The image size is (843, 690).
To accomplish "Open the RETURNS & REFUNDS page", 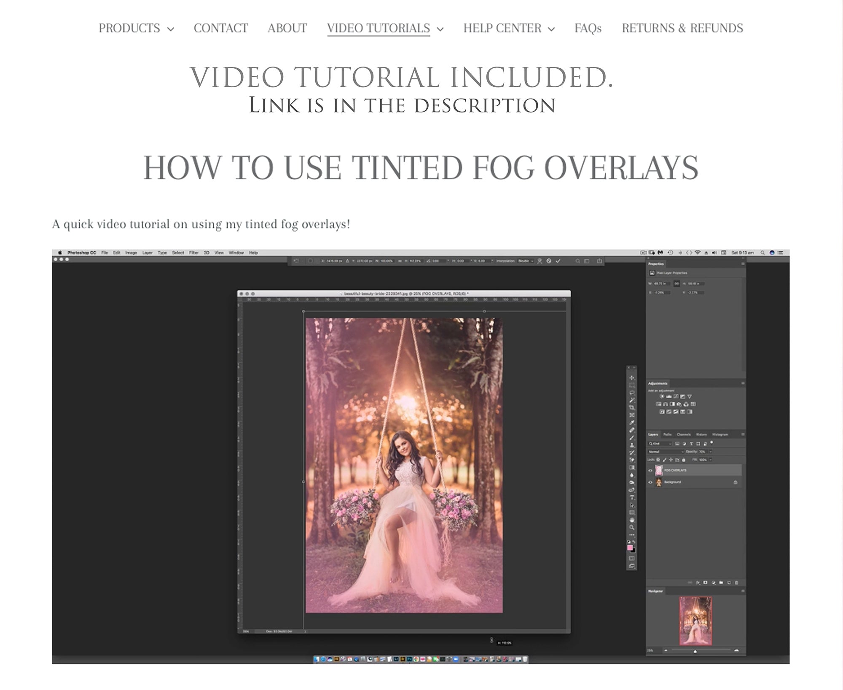I will pos(682,28).
